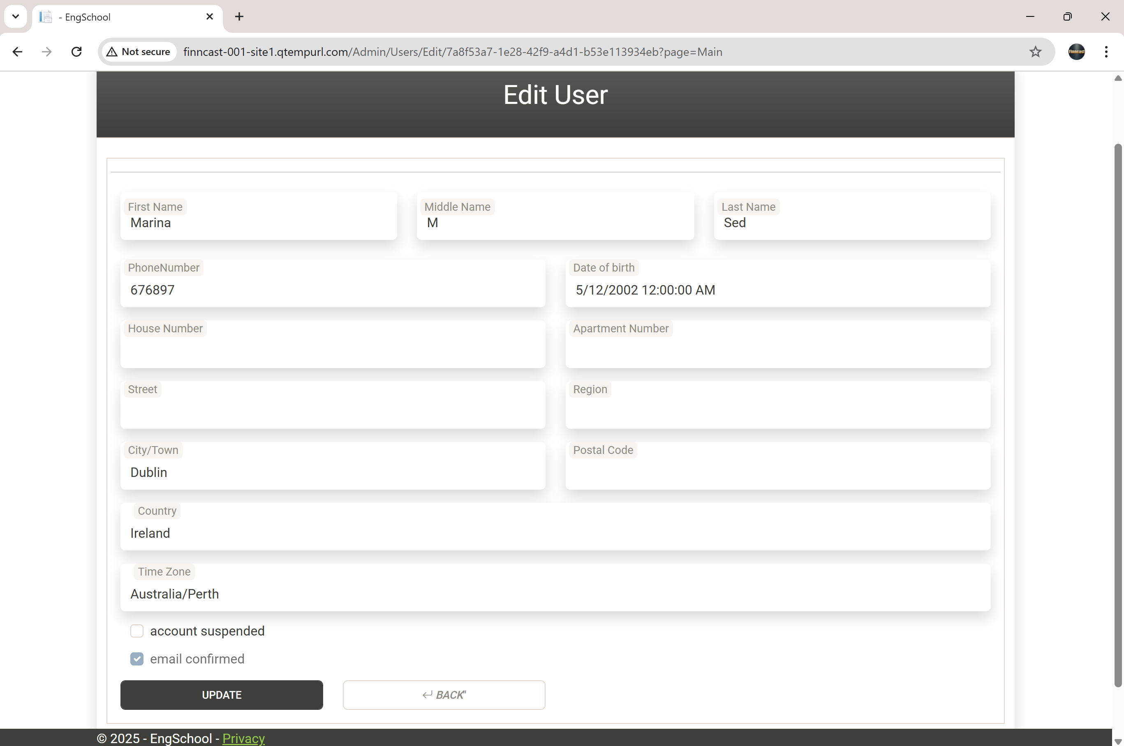This screenshot has height=746, width=1124.
Task: Open Chrome three-dot menu
Action: 1106,52
